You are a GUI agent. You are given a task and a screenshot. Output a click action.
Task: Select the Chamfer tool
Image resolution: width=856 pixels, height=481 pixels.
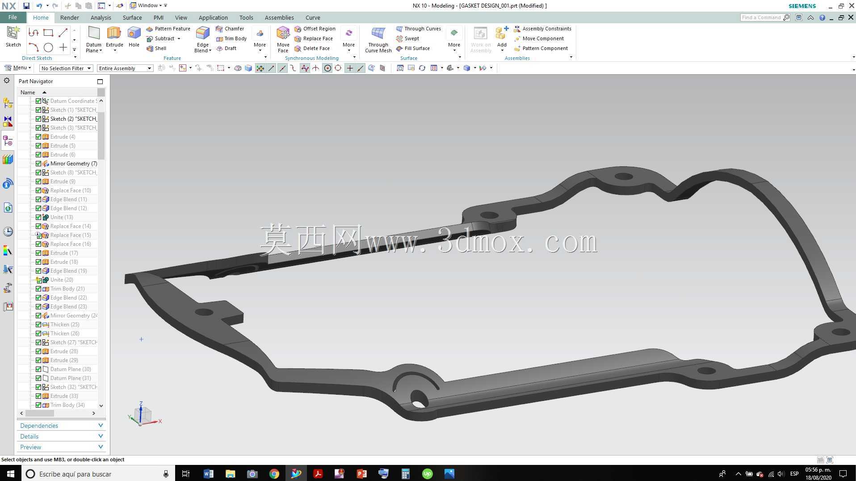coord(230,29)
